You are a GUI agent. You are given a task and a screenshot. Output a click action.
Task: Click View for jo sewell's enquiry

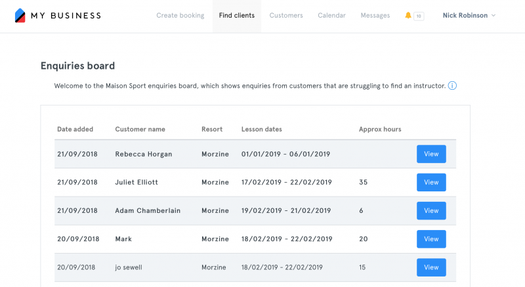431,267
